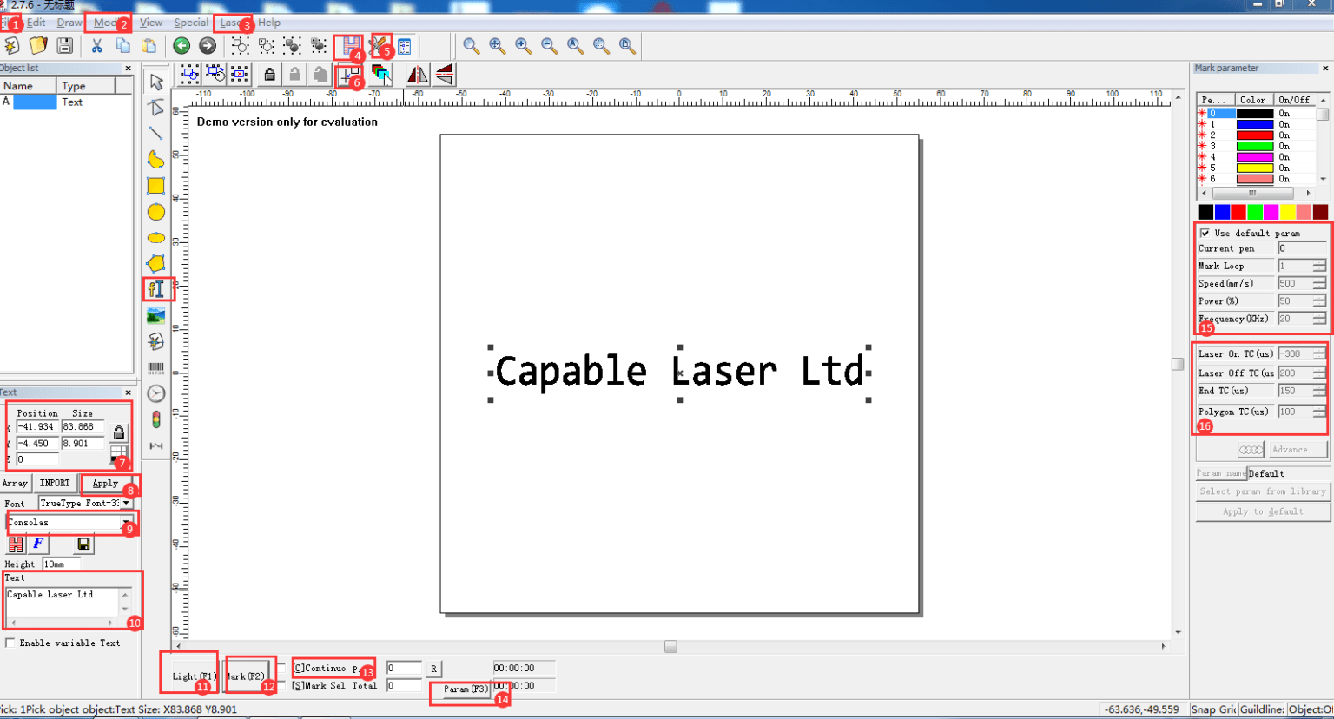This screenshot has width=1334, height=719.
Task: Click the Lock object icon
Action: tap(270, 75)
